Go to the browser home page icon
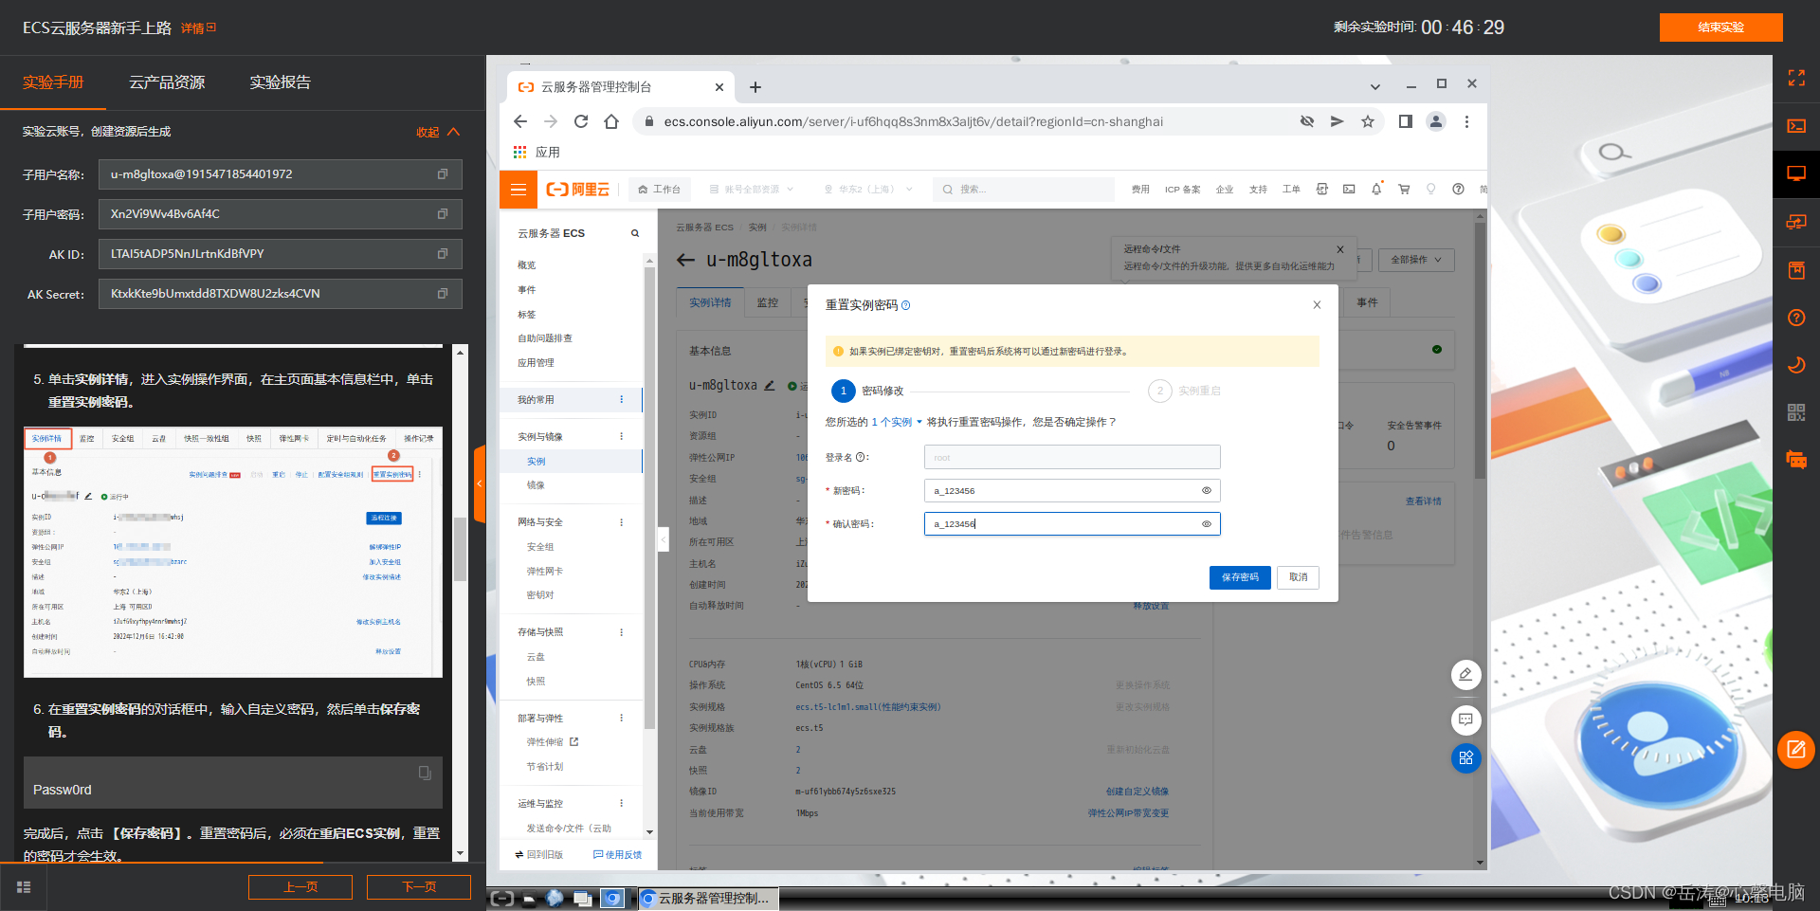1820x911 pixels. click(x=611, y=121)
